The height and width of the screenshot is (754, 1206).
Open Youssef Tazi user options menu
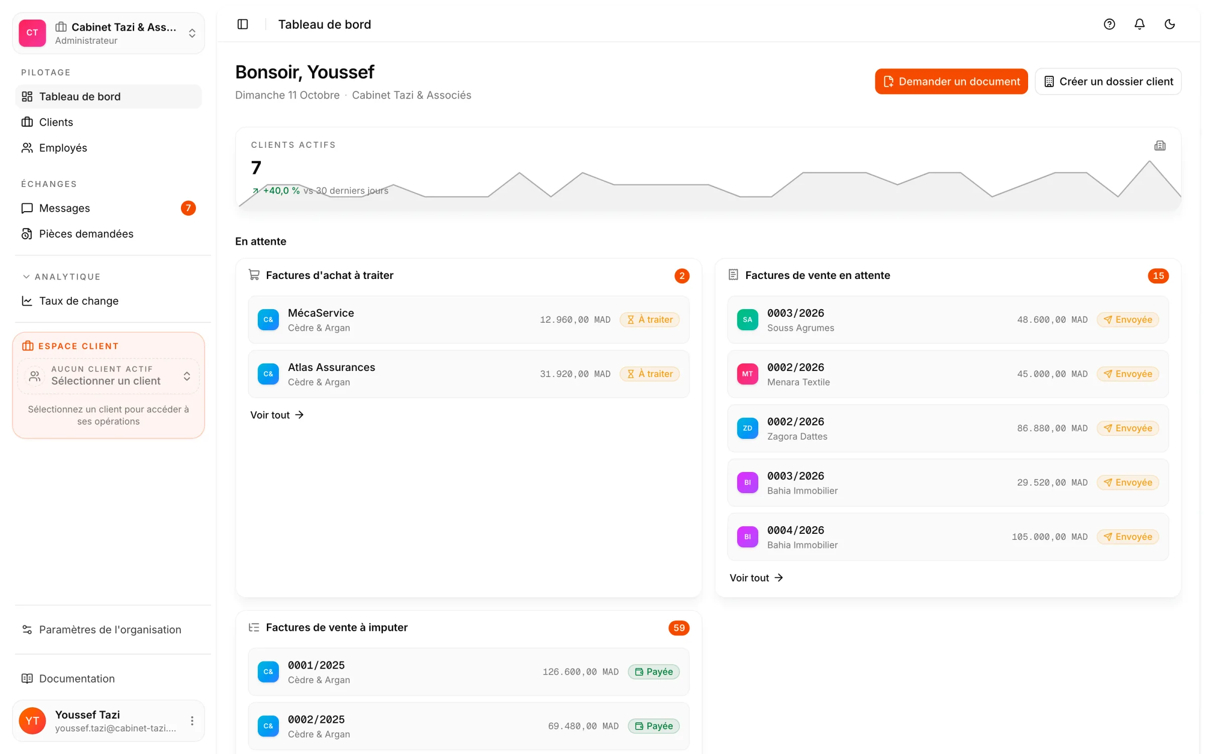tap(192, 721)
